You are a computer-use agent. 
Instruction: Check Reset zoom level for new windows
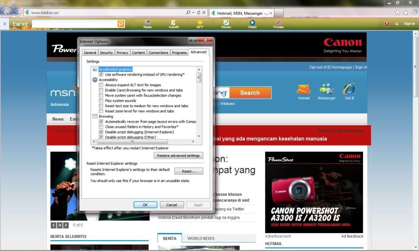tap(101, 111)
